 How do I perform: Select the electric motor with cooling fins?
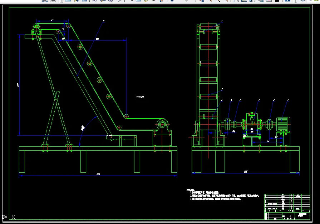click(x=283, y=124)
